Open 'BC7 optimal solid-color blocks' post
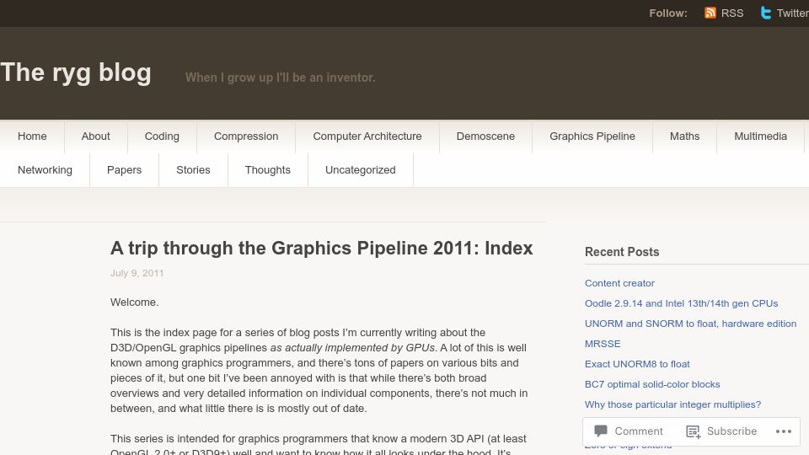The width and height of the screenshot is (809, 455). [x=652, y=384]
